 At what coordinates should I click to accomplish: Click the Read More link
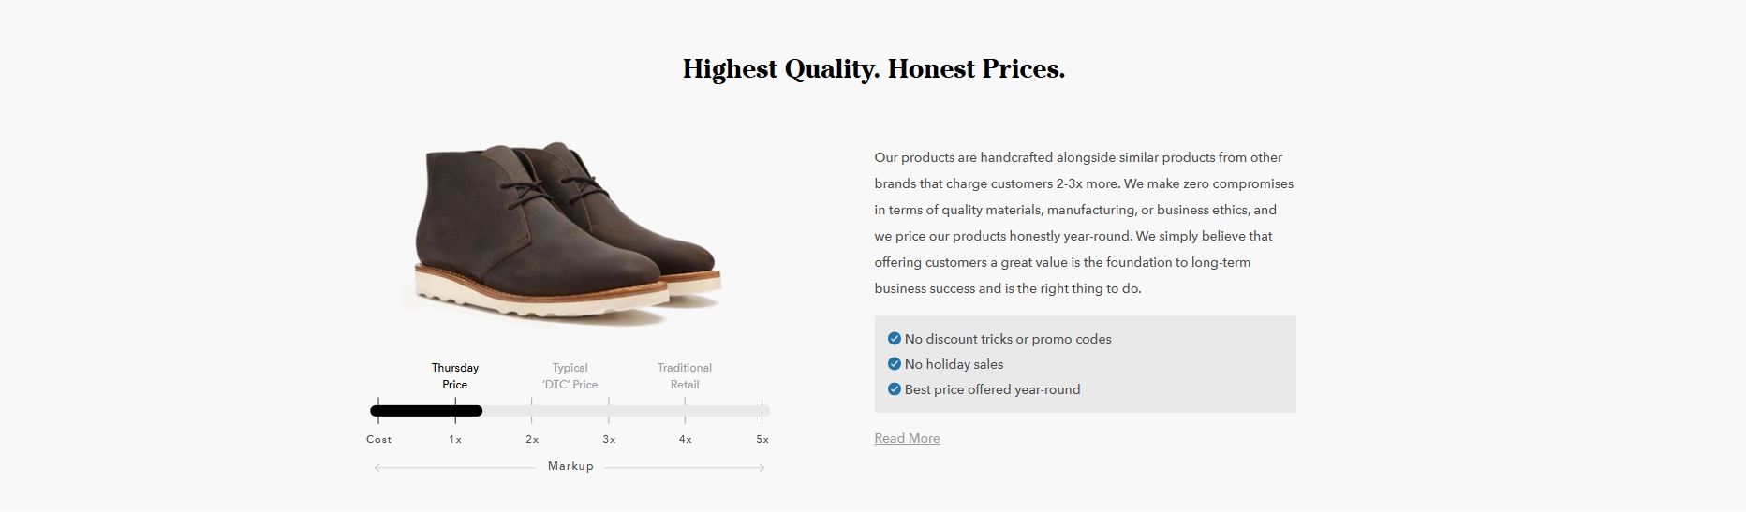(907, 438)
